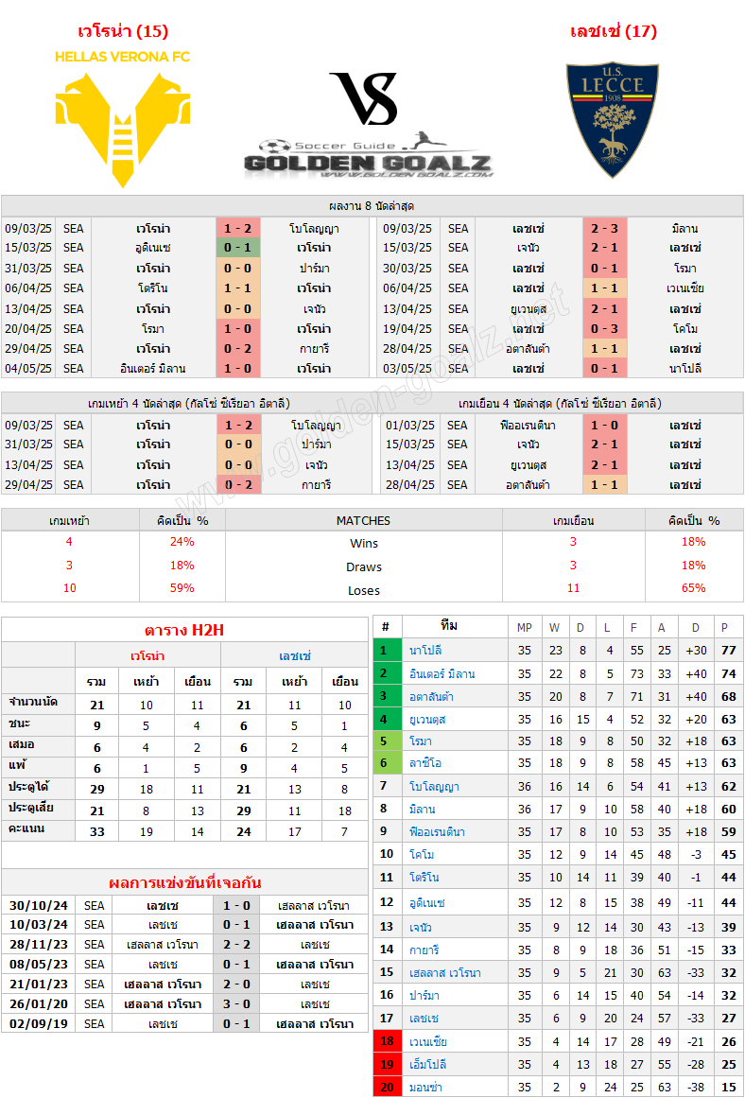Click the คะแนน row label in H2H table
This screenshot has height=1098, width=745.
(26, 829)
